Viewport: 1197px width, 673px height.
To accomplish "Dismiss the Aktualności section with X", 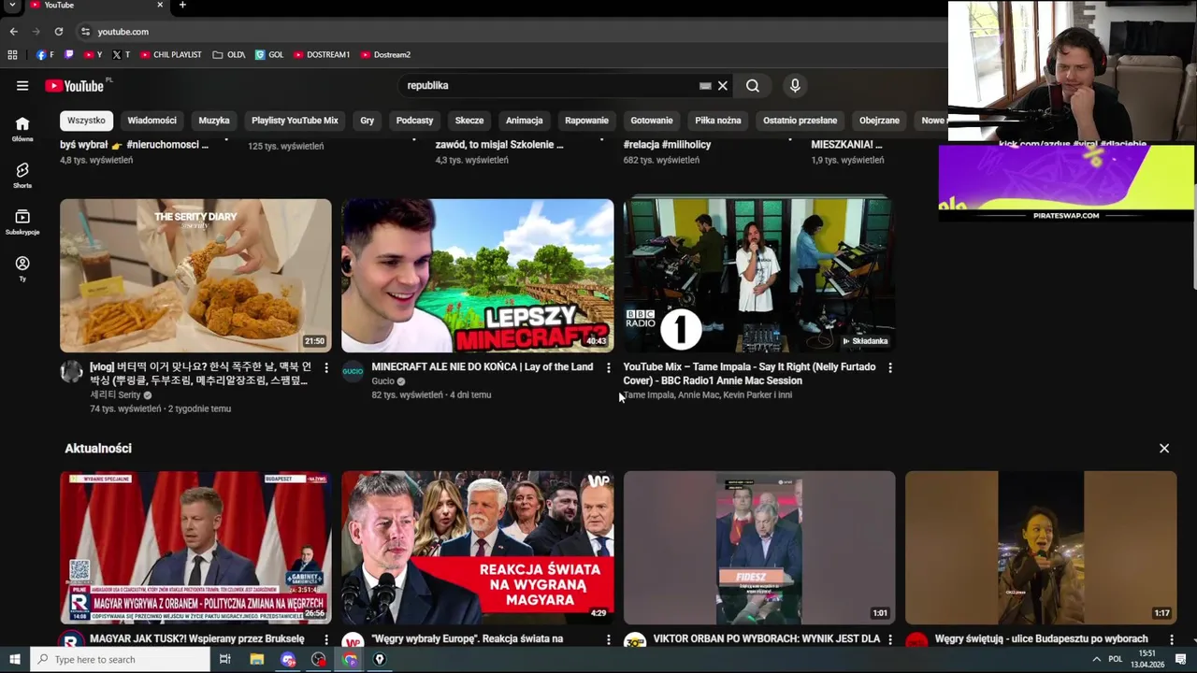I will coord(1164,449).
